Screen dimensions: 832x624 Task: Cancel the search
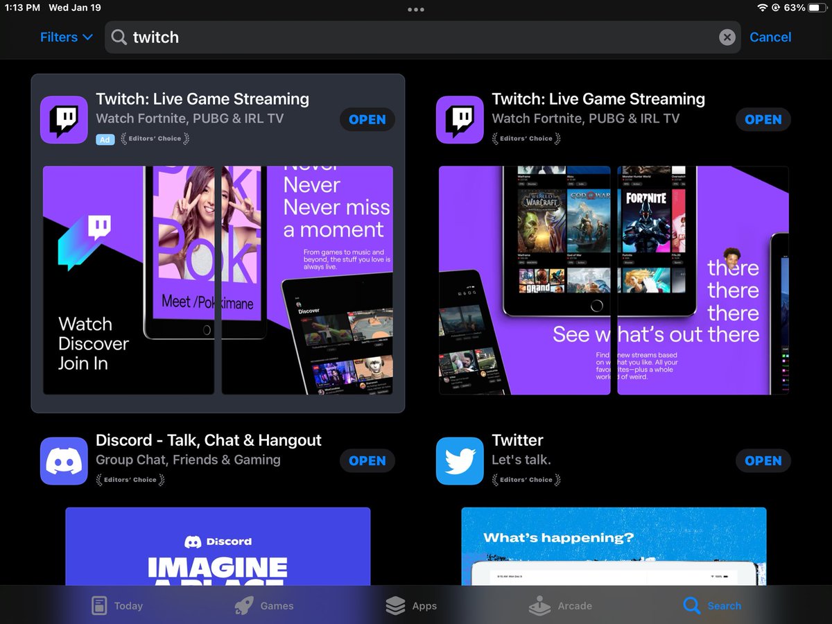point(770,37)
